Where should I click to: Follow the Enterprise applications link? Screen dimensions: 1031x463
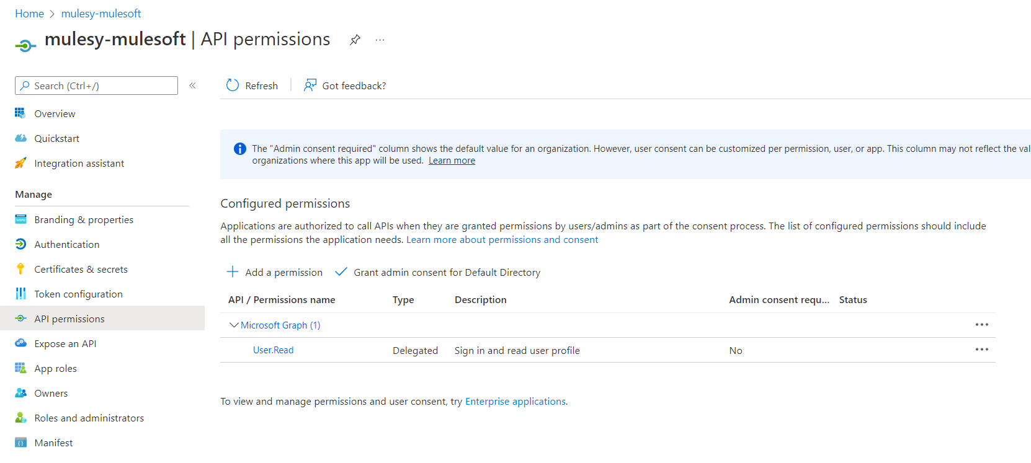[x=515, y=401]
